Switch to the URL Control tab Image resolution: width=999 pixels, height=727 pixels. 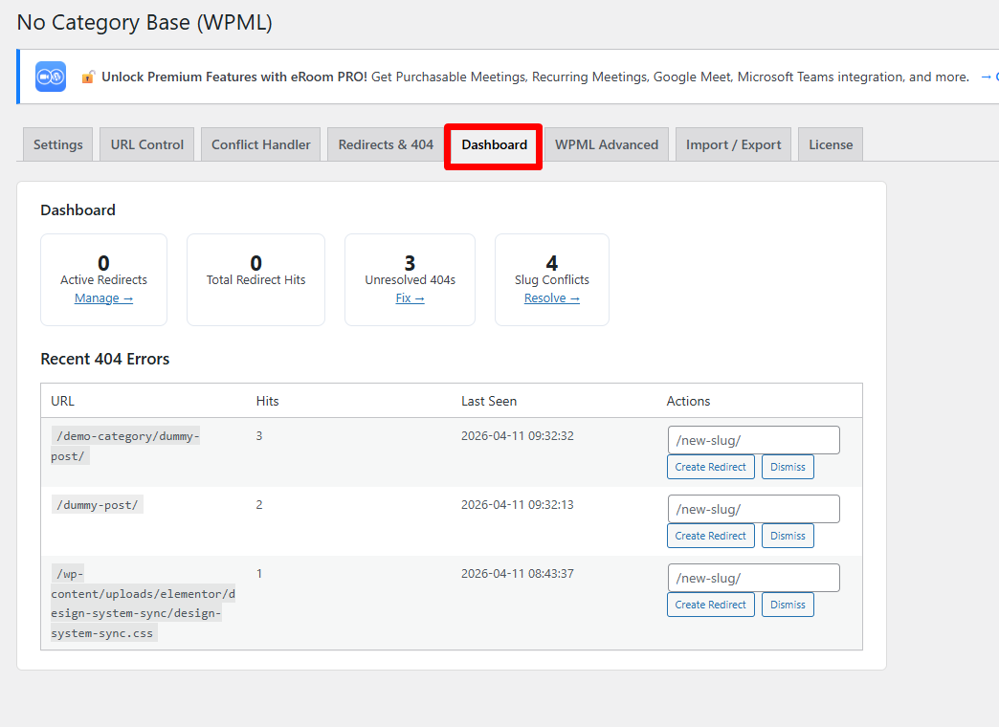click(x=147, y=144)
